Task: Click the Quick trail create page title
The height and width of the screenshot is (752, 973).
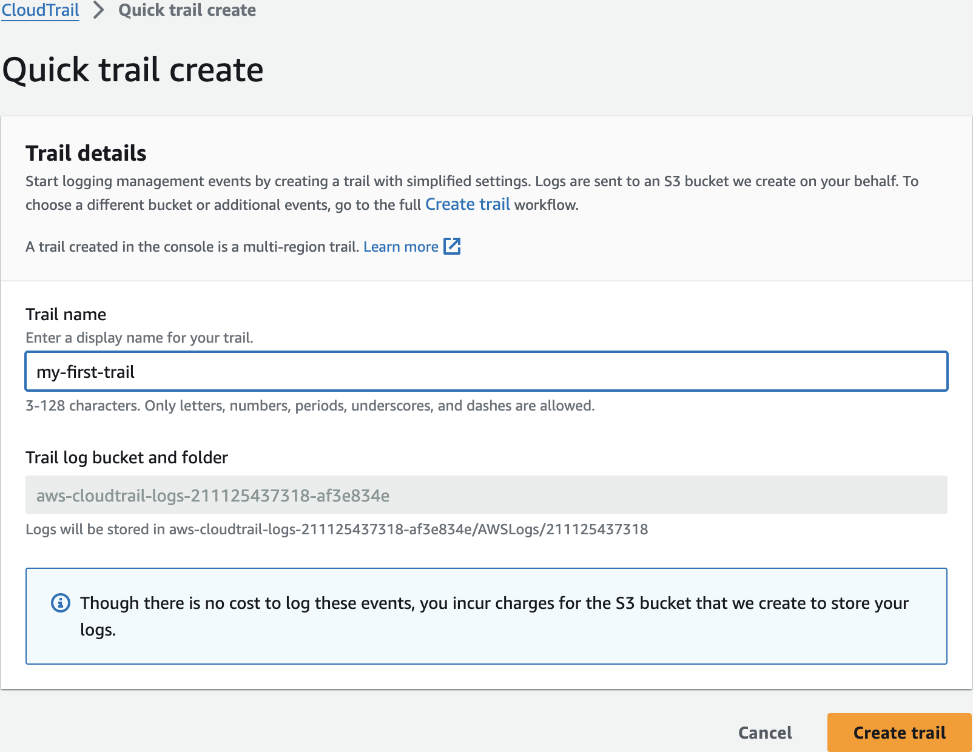Action: pyautogui.click(x=133, y=70)
